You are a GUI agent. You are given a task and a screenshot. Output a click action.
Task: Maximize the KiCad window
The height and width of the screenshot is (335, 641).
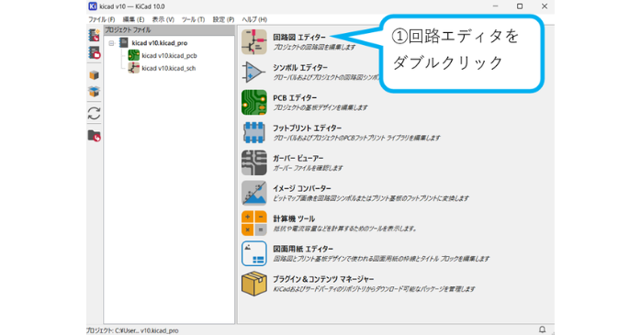pyautogui.click(x=520, y=6)
